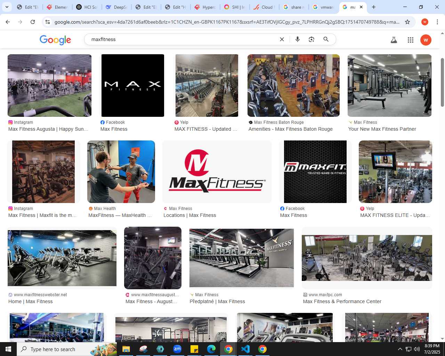Start voice search with microphone icon

[297, 39]
